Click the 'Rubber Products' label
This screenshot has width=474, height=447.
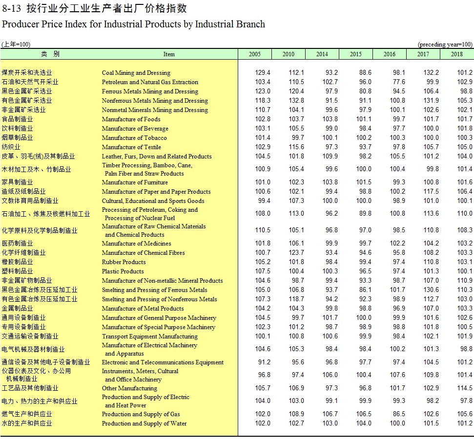pyautogui.click(x=124, y=262)
